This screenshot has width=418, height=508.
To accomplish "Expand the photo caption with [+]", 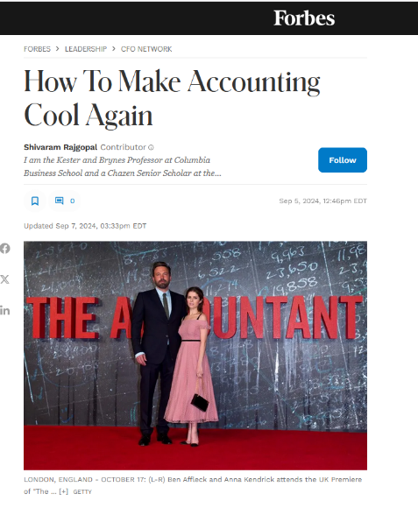I will [x=63, y=491].
